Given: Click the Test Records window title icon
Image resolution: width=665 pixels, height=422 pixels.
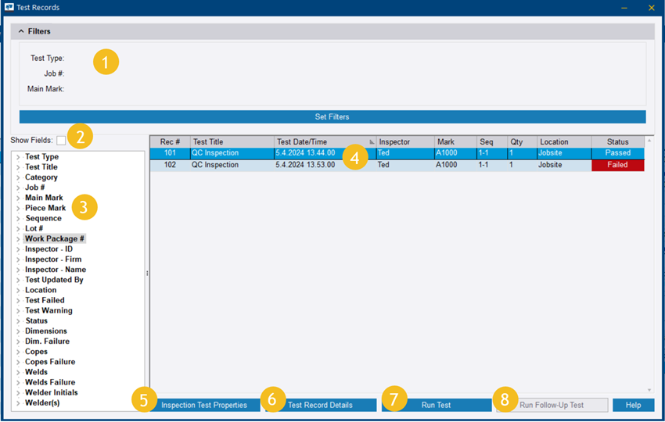Looking at the screenshot, I should tap(9, 7).
